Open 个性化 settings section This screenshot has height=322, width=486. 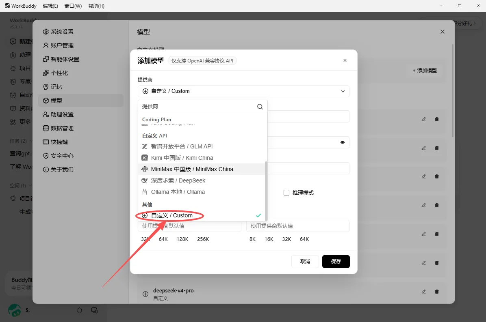[x=80, y=73]
